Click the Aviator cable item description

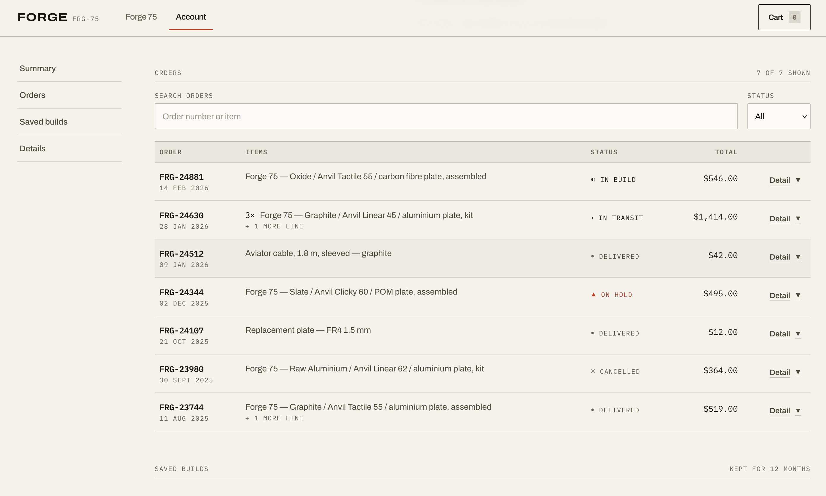click(318, 253)
